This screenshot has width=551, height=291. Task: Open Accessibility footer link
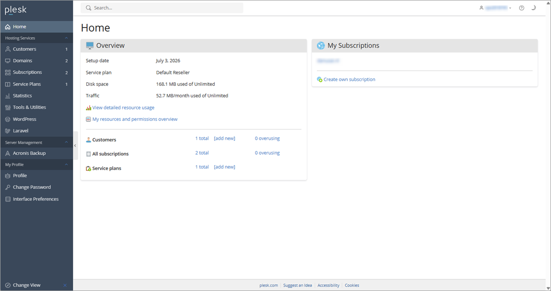coord(328,285)
